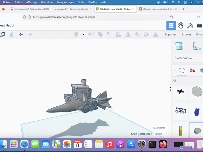This screenshot has width=203, height=152.
Task: Click the Mirror tool icon
Action: point(128,35)
